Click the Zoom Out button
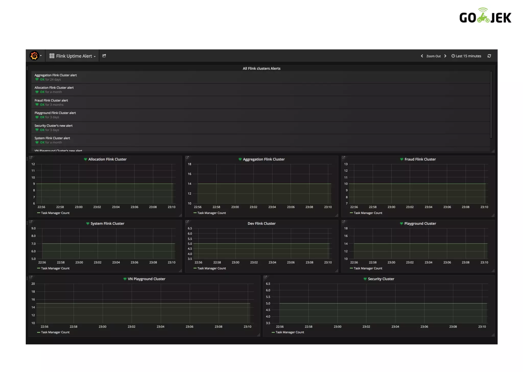Screen dimensions: 523x372 pyautogui.click(x=433, y=56)
